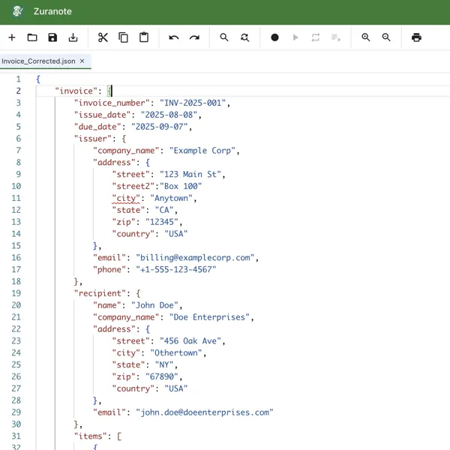Start macro recording with the circle button

click(274, 37)
